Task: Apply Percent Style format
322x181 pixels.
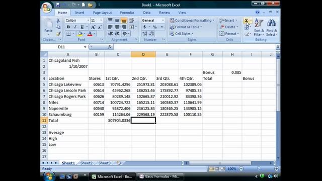Action: coord(154,27)
